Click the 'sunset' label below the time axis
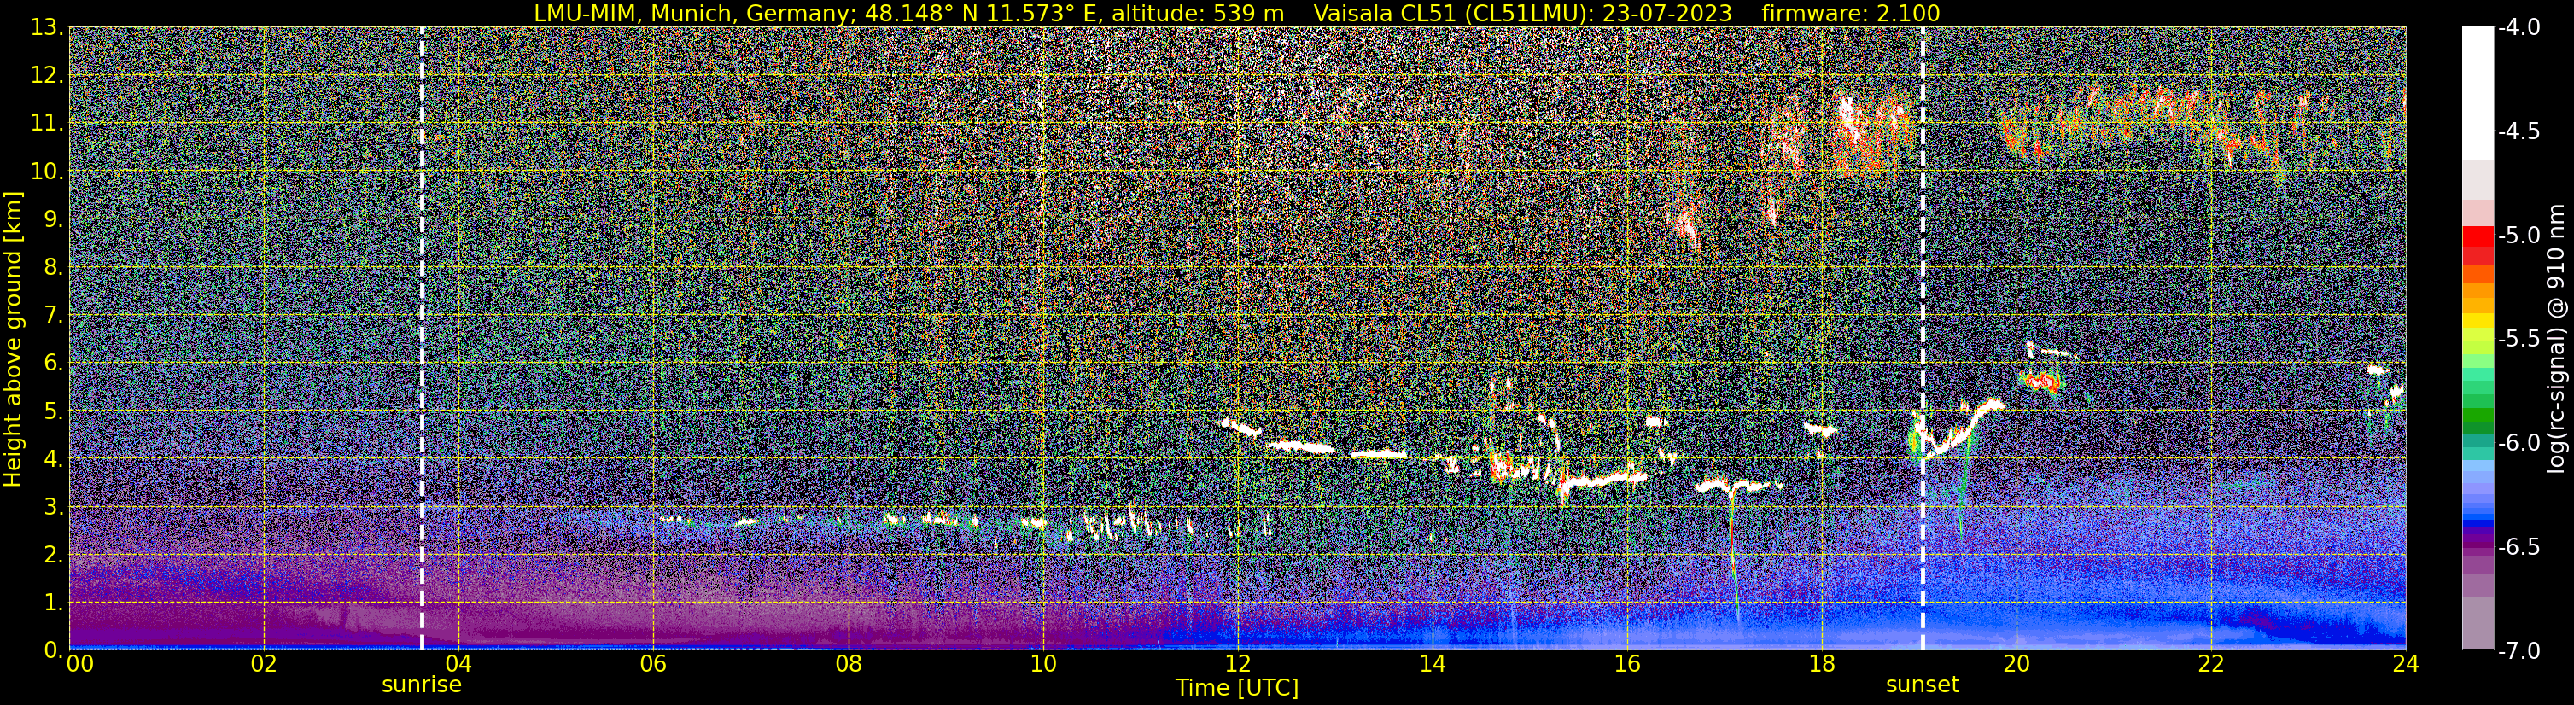This screenshot has height=705, width=2574. (x=1923, y=685)
